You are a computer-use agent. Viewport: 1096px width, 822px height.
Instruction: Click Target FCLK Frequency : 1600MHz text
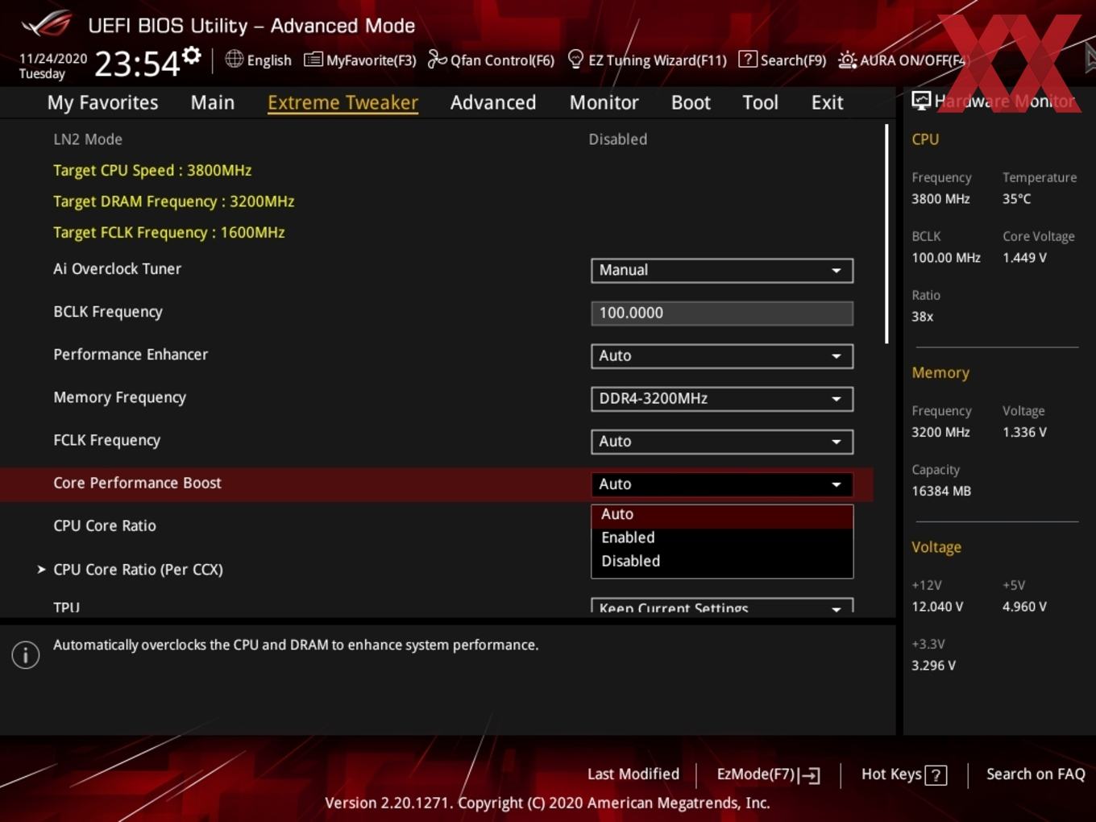(x=168, y=233)
